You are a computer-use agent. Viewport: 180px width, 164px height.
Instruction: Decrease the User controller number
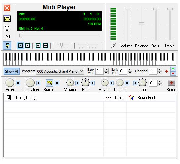(x=160, y=85)
